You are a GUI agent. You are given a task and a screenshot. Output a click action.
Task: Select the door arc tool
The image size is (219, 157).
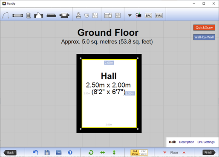(x=6, y=15)
